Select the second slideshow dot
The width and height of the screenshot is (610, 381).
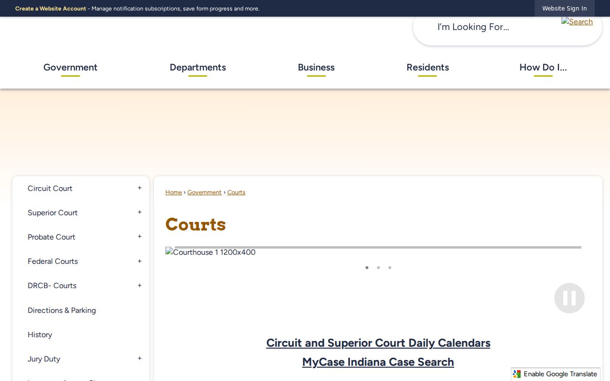click(x=378, y=268)
